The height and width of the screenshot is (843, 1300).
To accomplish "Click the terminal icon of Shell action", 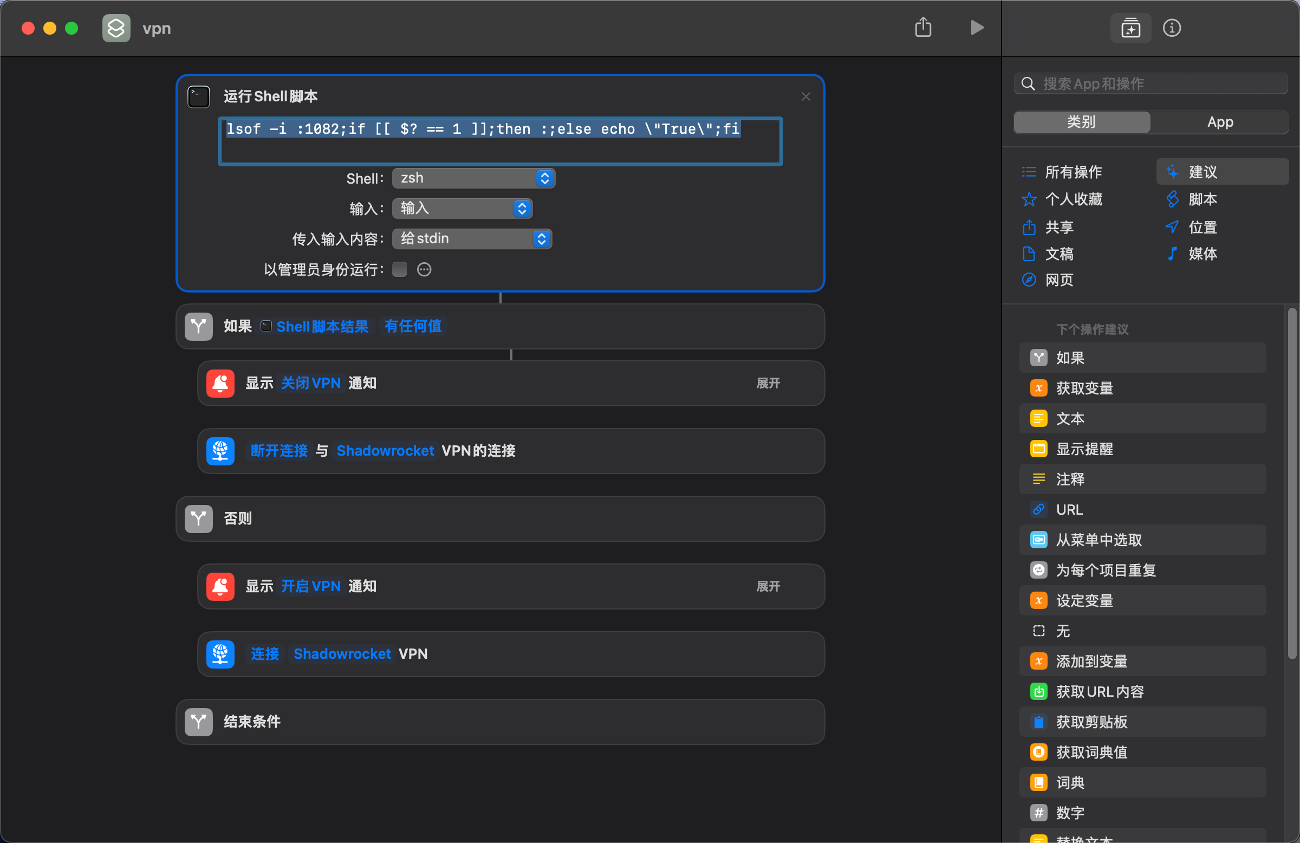I will tap(199, 96).
